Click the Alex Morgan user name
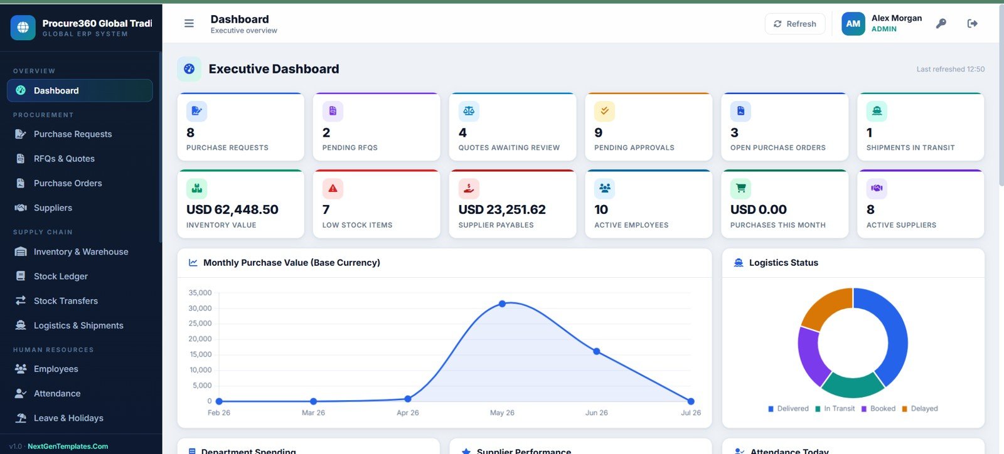The image size is (1004, 454). click(x=897, y=18)
